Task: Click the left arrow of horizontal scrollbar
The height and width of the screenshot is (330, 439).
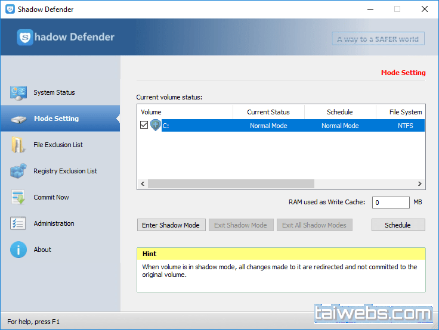Action: (x=143, y=184)
